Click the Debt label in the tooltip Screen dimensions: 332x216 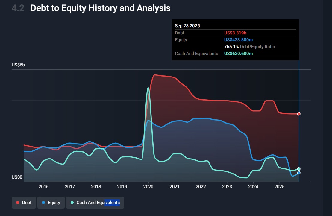click(x=180, y=33)
